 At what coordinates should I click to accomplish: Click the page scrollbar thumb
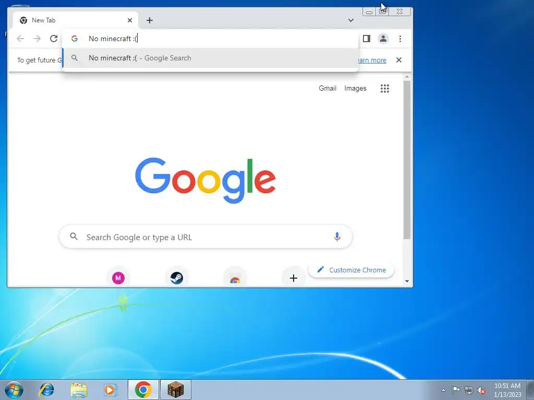point(407,160)
